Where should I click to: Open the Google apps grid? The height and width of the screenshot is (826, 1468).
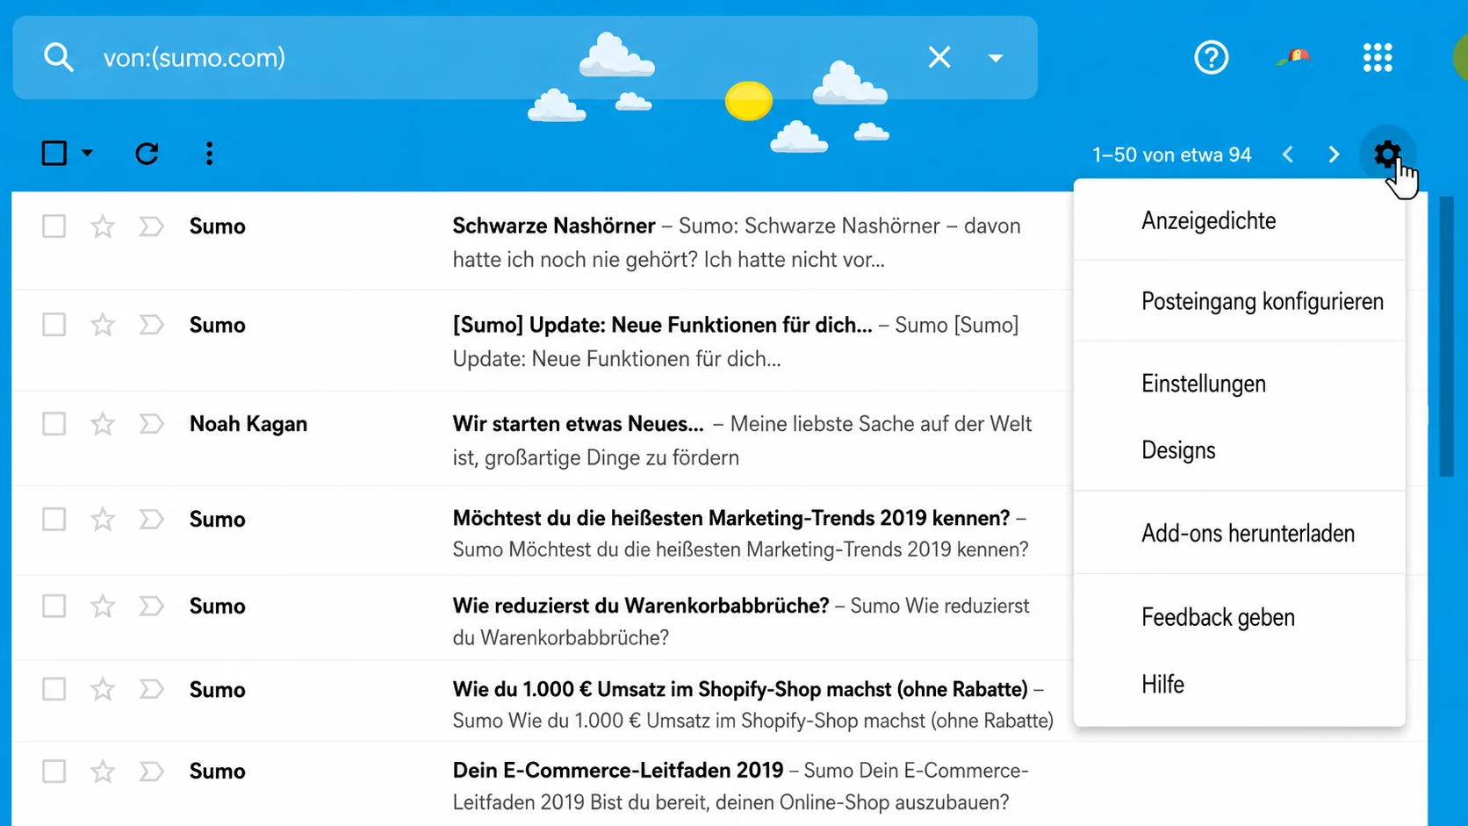(x=1378, y=58)
